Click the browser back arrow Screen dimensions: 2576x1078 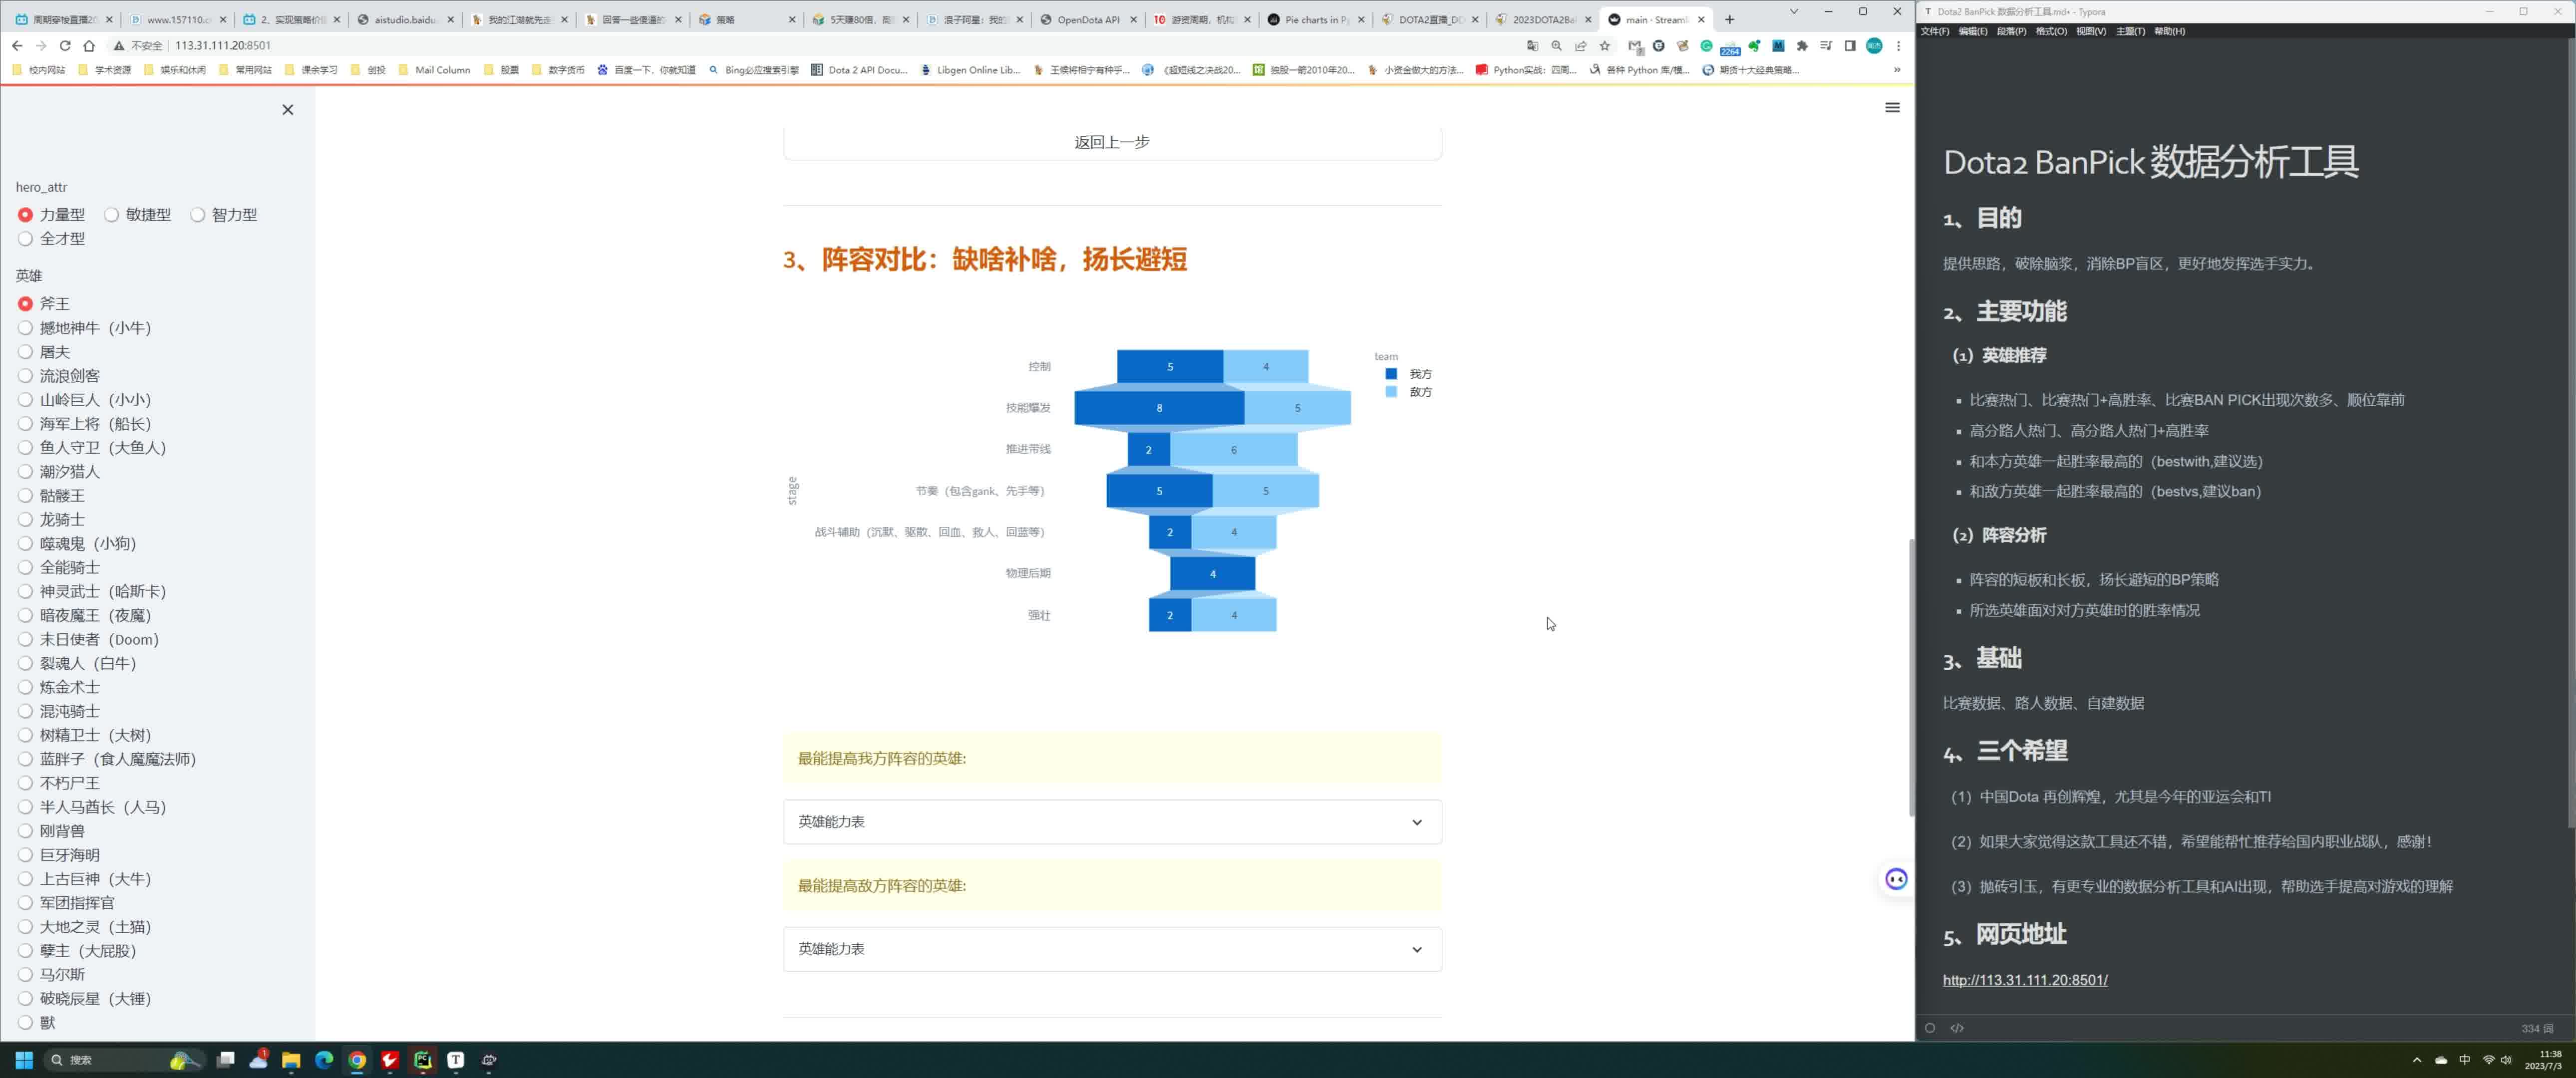17,45
